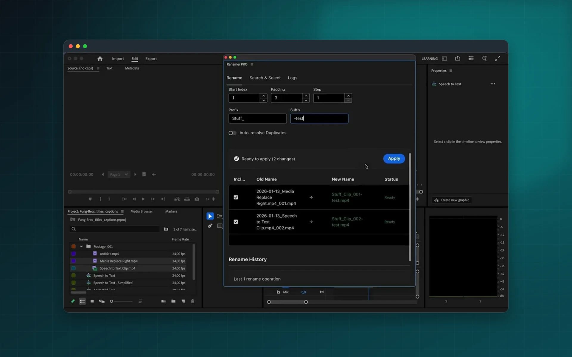
Task: Click the trash icon in Project panel
Action: (193, 301)
